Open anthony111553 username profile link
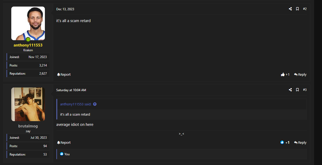322x165 pixels. pyautogui.click(x=28, y=45)
